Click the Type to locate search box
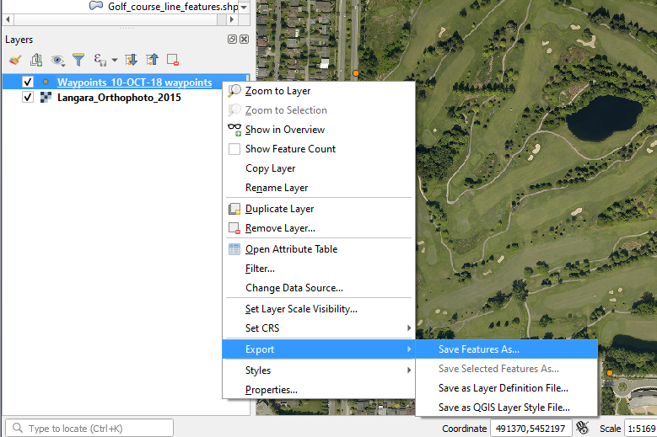The width and height of the screenshot is (657, 437). pos(93,429)
